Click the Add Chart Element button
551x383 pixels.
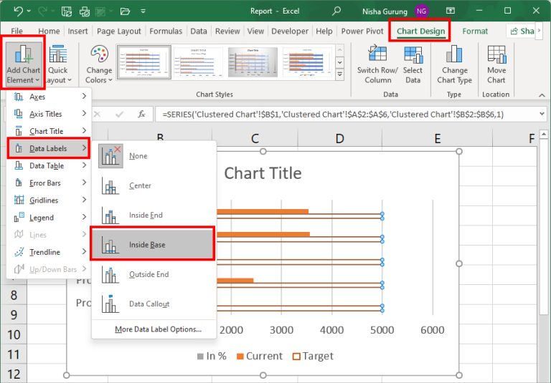23,63
